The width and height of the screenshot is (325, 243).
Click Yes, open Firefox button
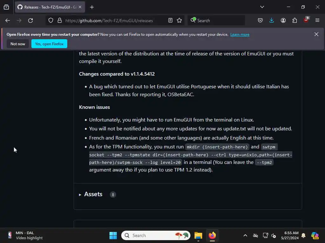pos(49,44)
